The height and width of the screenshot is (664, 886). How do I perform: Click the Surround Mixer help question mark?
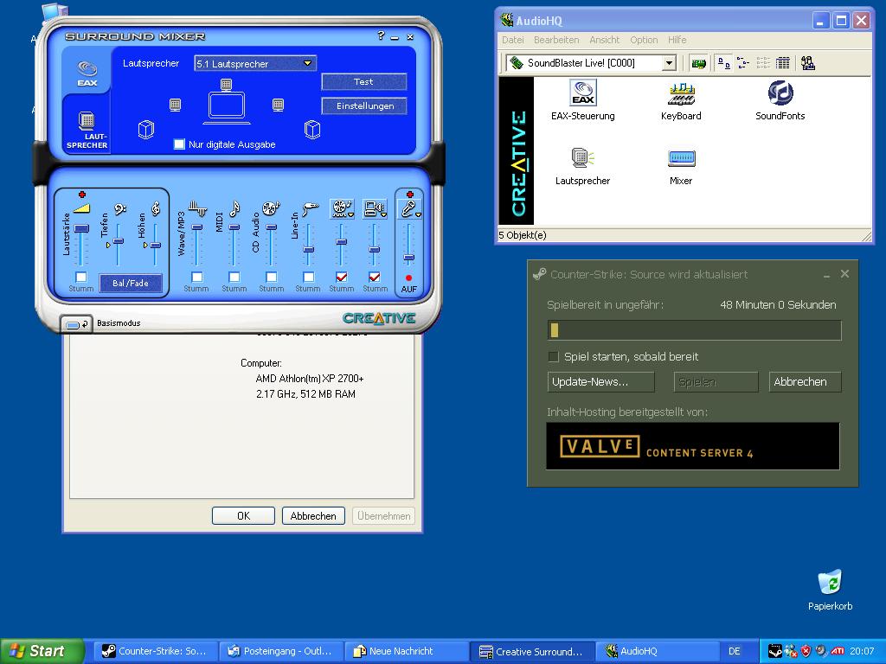(x=381, y=35)
